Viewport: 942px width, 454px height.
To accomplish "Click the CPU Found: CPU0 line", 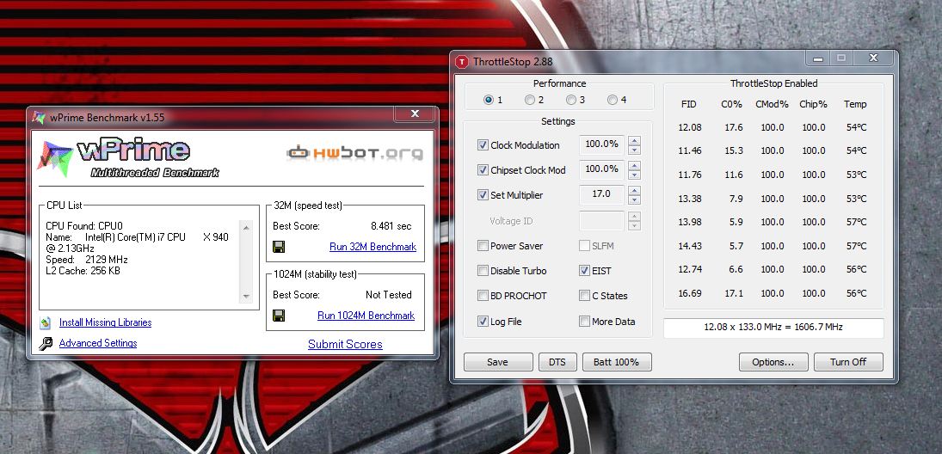I will coord(84,226).
